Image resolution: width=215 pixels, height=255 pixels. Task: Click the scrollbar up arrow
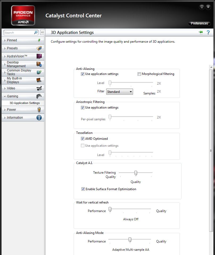(211, 67)
